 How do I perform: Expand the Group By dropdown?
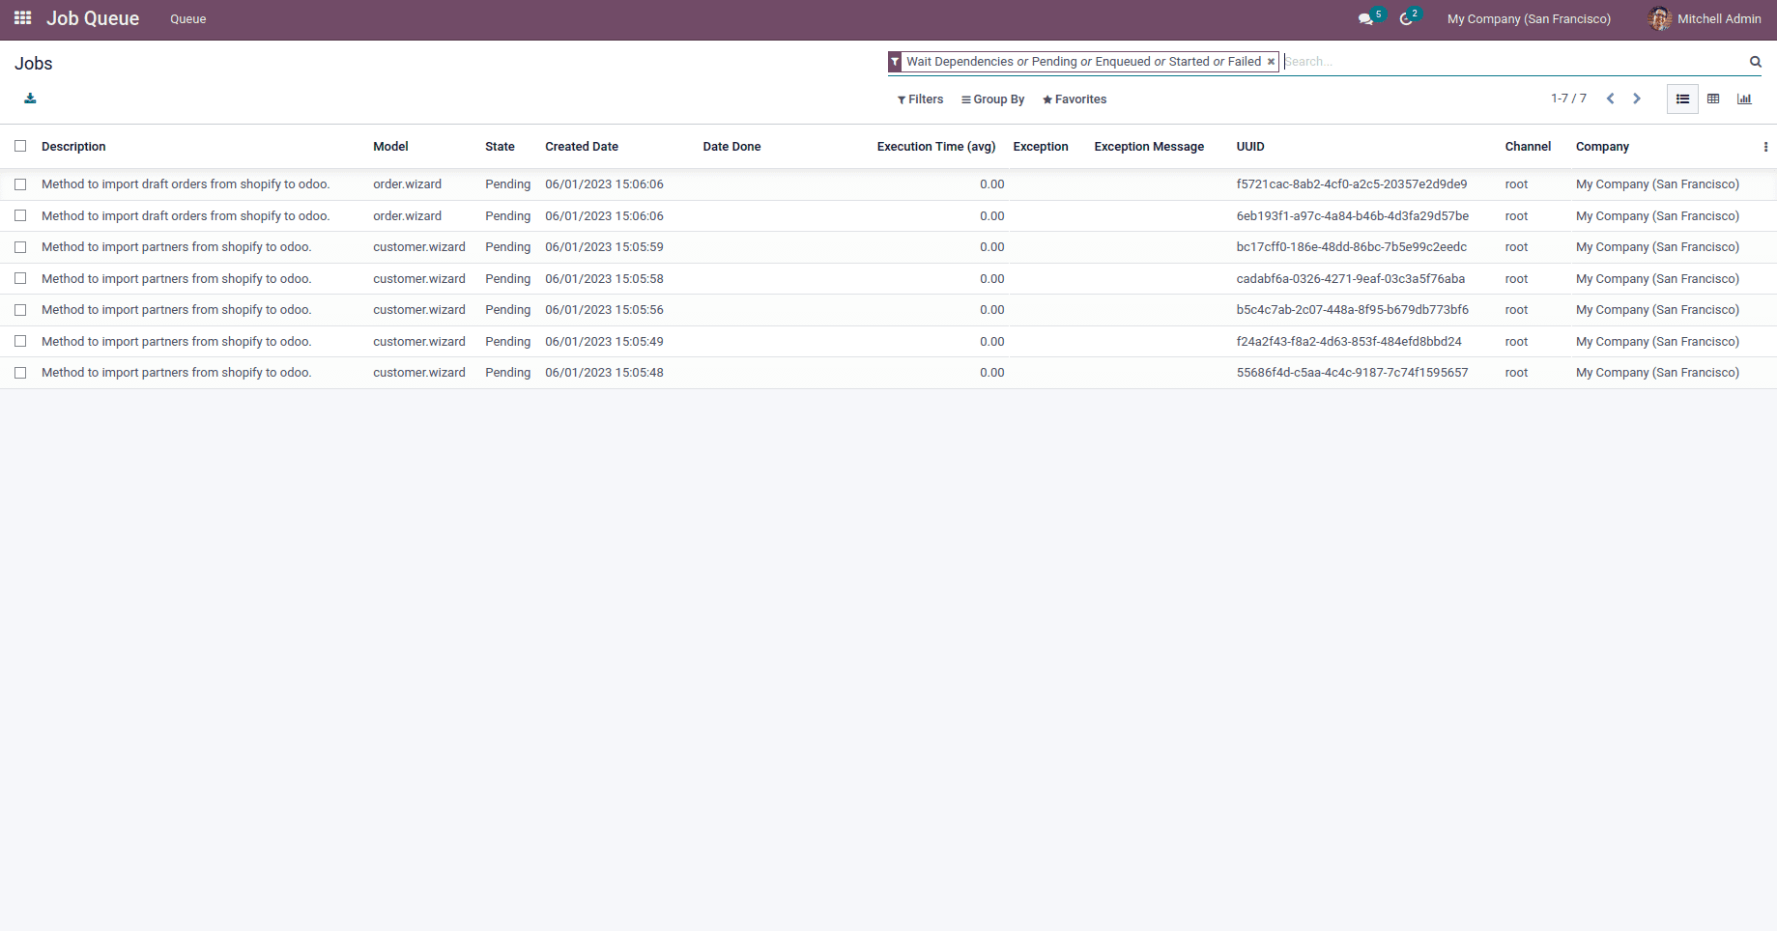tap(992, 99)
